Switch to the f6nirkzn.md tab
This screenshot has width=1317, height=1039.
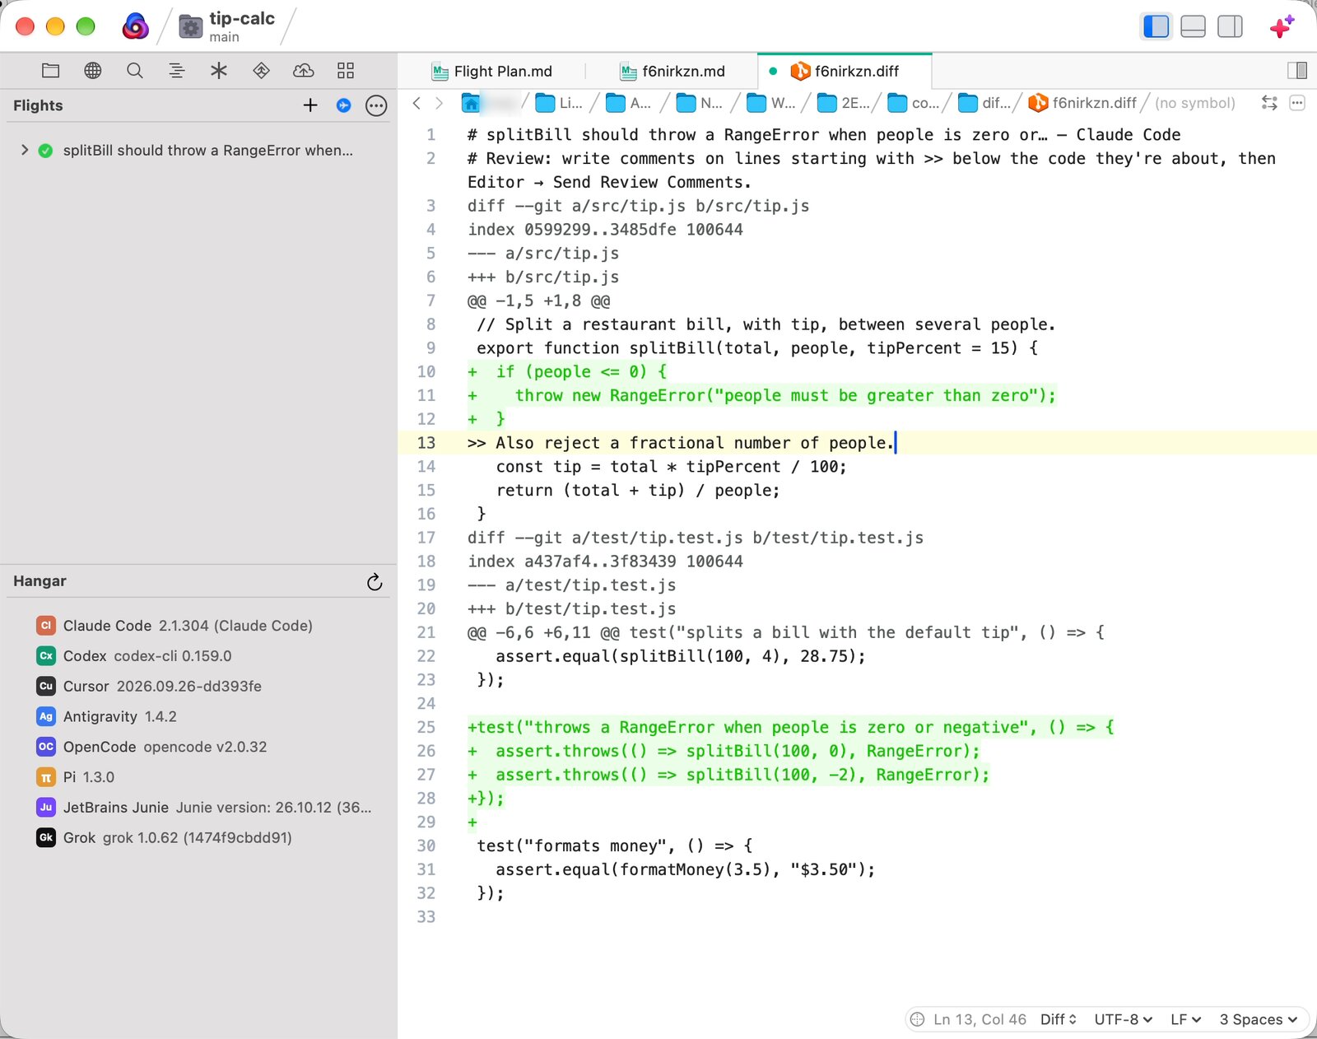[x=672, y=72]
